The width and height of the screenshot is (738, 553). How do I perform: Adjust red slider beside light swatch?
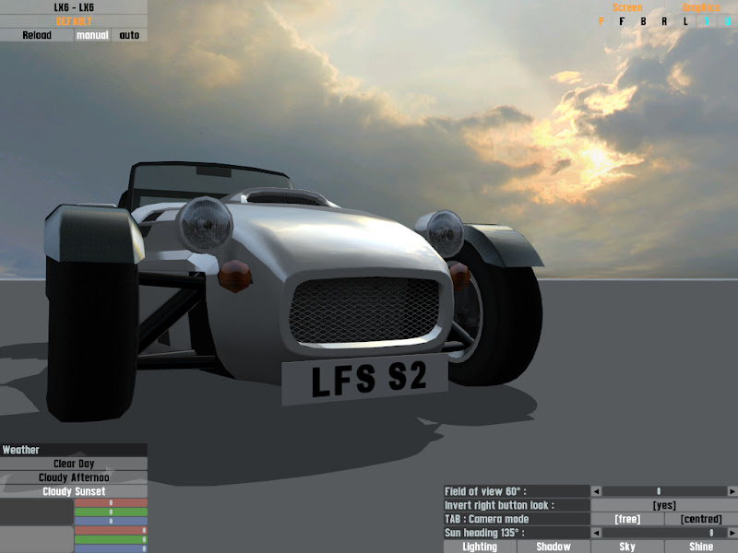pyautogui.click(x=111, y=531)
